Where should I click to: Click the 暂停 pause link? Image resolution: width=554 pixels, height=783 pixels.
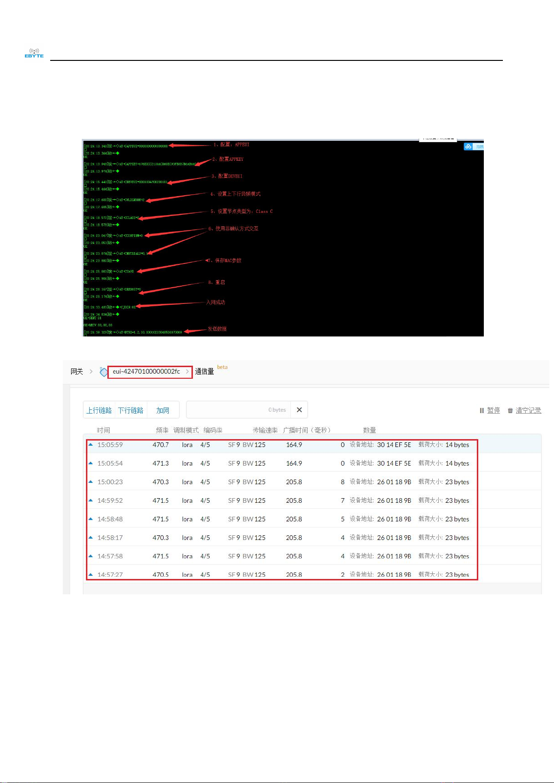(x=493, y=410)
